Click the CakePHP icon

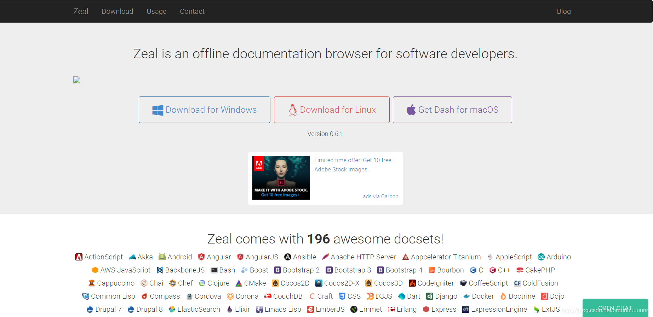coord(520,270)
